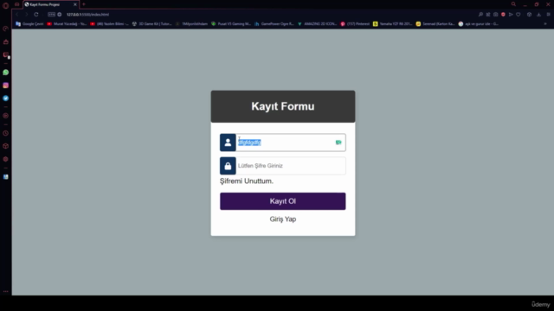Open History clock icon in sidebar
Image resolution: width=554 pixels, height=311 pixels.
click(6, 133)
